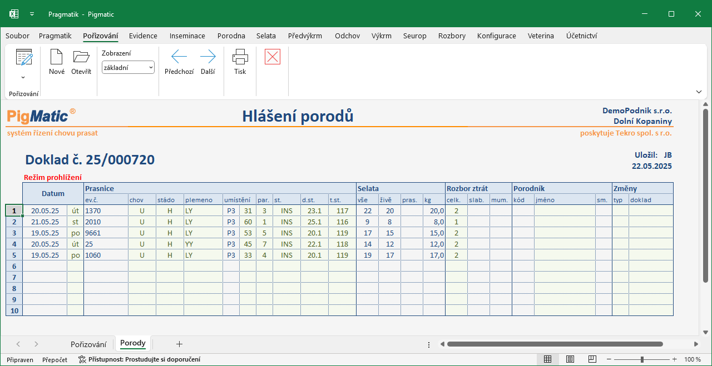The image size is (712, 366).
Task: Open the Soubor menu
Action: (x=17, y=36)
